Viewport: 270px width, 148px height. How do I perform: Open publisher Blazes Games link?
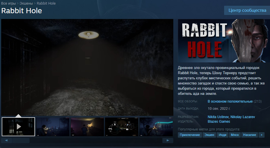pos(219,122)
